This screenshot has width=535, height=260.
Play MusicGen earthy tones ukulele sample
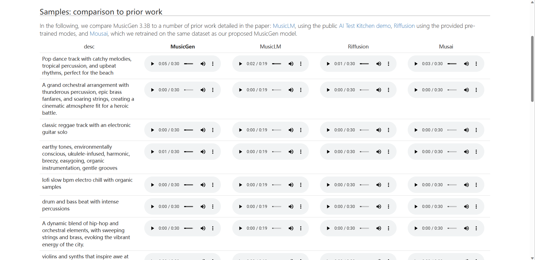(152, 152)
